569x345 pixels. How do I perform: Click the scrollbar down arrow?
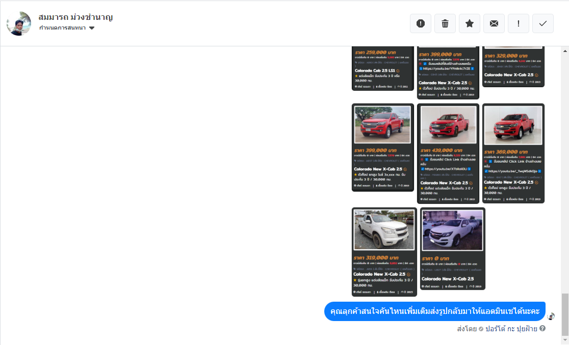click(x=565, y=340)
